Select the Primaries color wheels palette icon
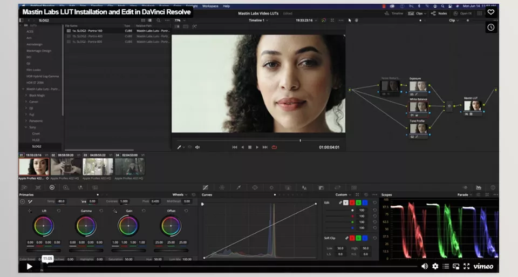518x277 pixels. [x=52, y=187]
